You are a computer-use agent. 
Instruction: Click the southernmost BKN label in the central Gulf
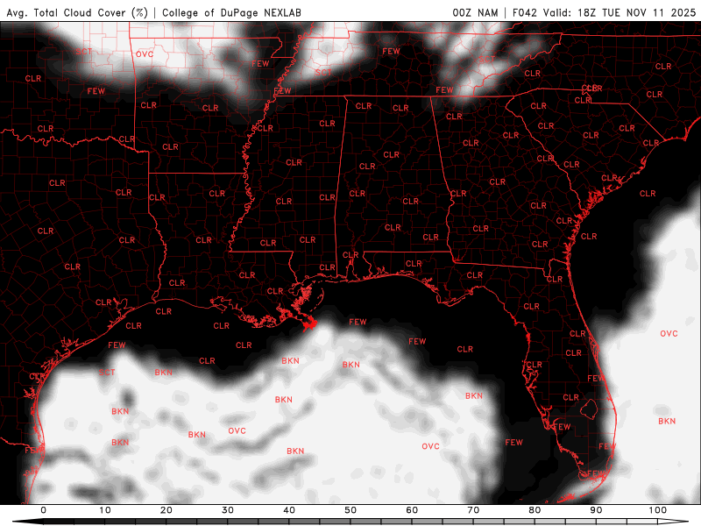(295, 451)
